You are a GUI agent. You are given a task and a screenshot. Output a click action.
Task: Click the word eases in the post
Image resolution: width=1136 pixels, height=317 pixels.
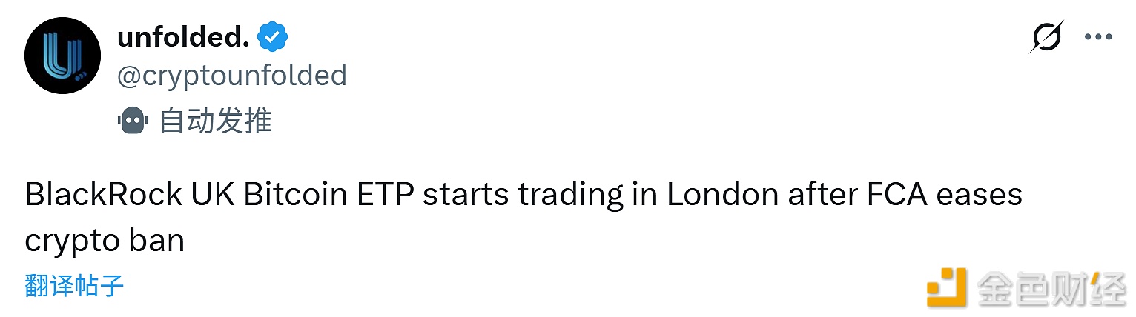(988, 195)
